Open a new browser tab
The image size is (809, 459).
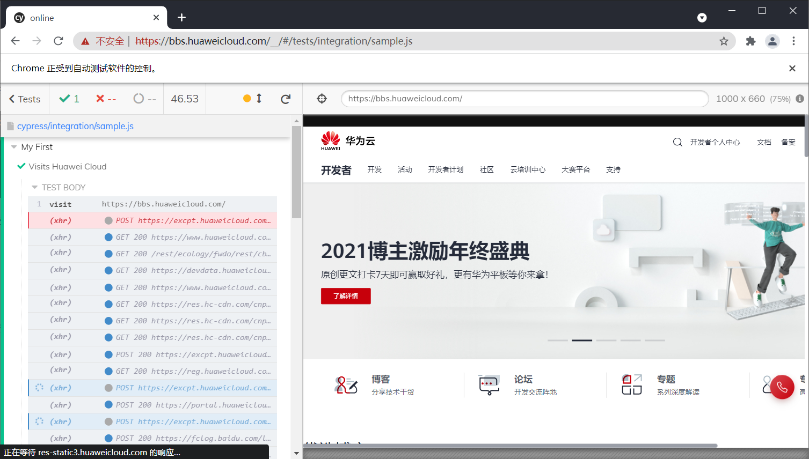182,18
